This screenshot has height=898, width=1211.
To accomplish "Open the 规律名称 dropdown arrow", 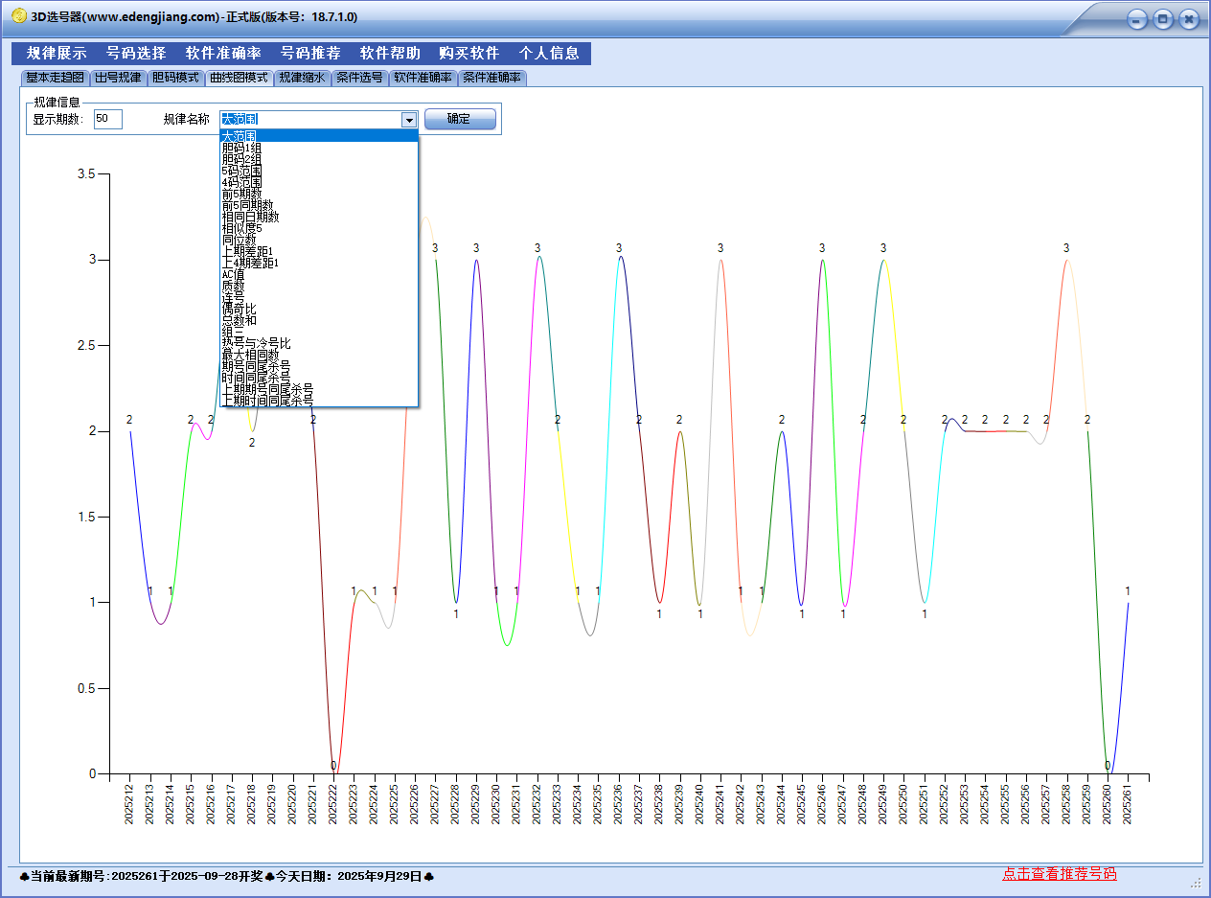I will click(x=409, y=120).
